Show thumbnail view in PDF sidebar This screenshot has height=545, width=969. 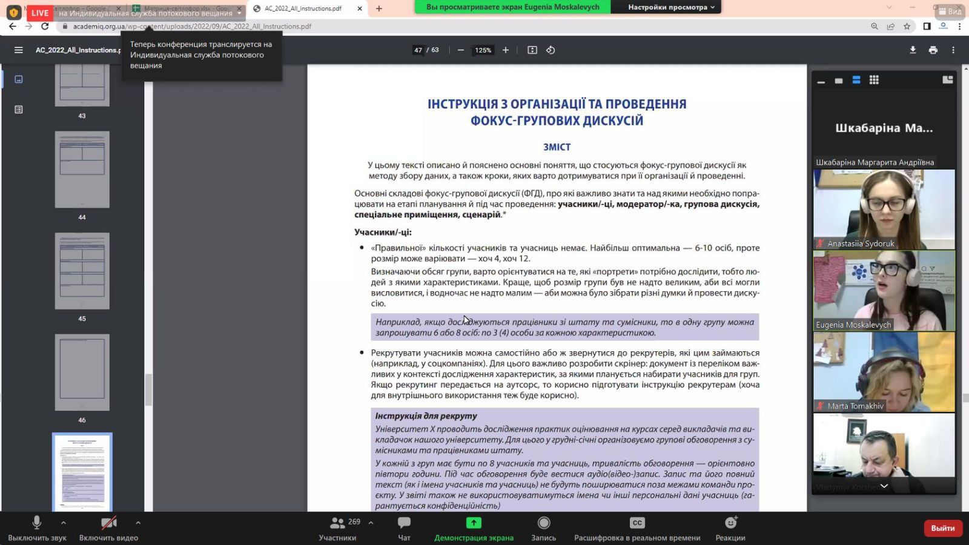19,79
